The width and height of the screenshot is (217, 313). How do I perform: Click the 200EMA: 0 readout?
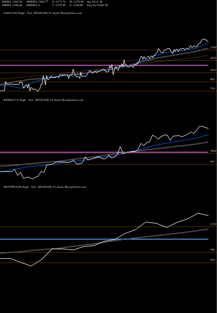coord(33,5)
